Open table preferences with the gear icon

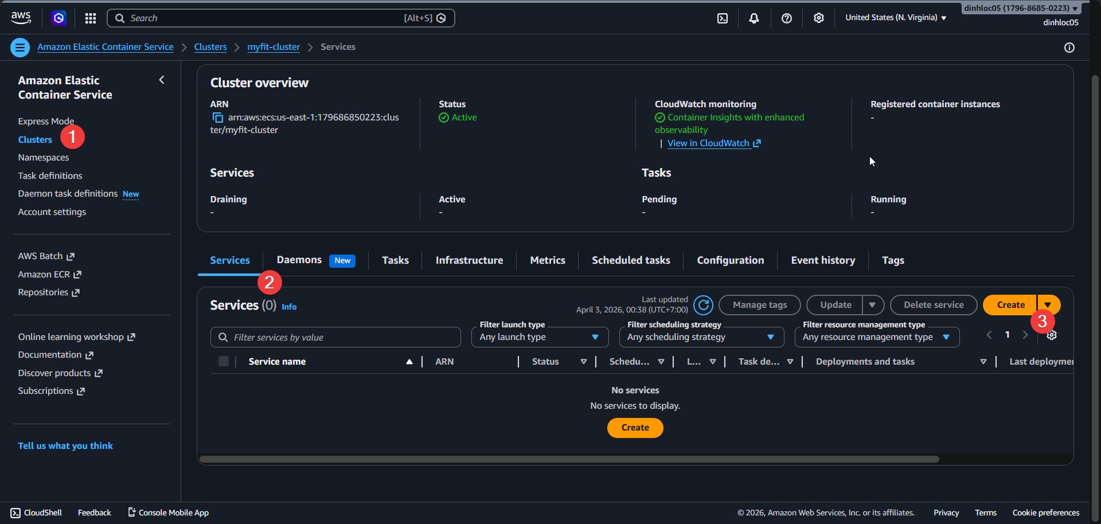1052,335
